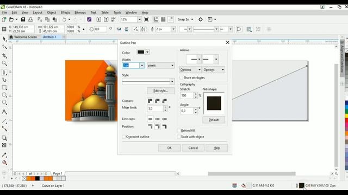This screenshot has width=348, height=195.
Task: Select the Interactive Fill tool
Action: pos(4,162)
